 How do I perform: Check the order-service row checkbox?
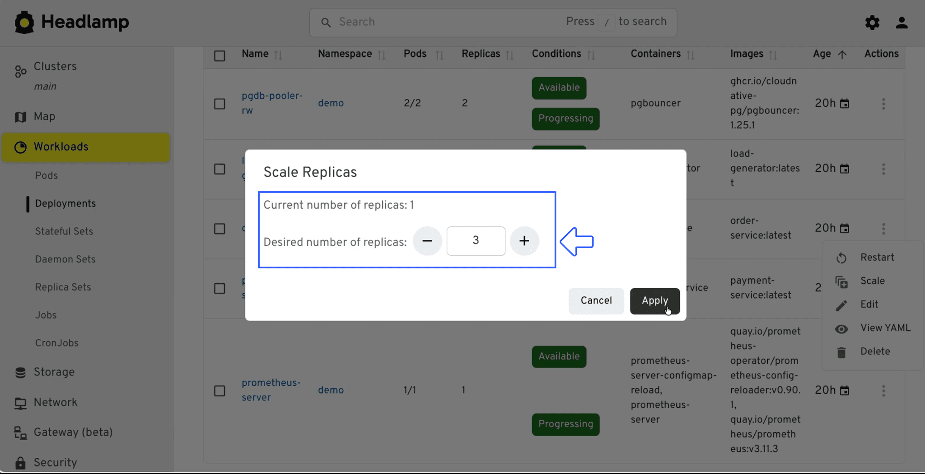[x=220, y=229]
